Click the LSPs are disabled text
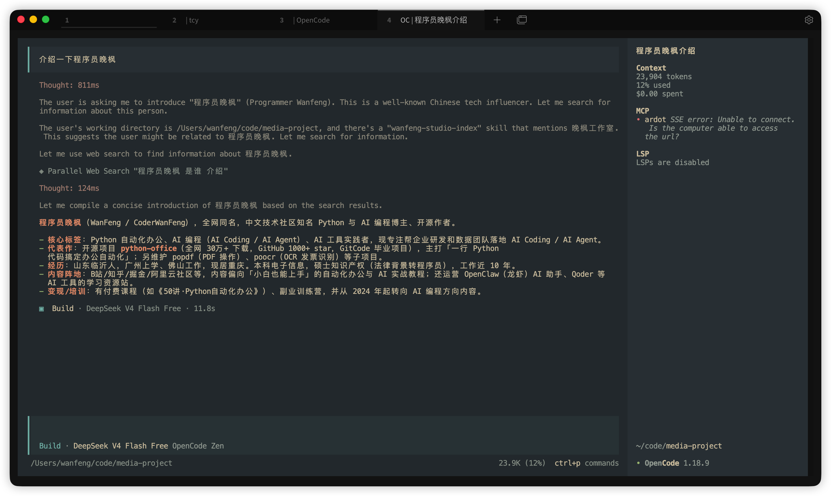Image resolution: width=831 pixels, height=496 pixels. point(672,162)
